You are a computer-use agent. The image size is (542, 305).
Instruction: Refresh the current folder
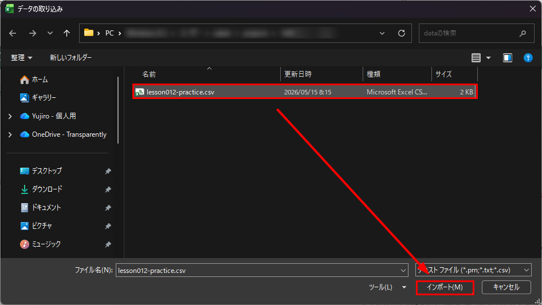401,33
